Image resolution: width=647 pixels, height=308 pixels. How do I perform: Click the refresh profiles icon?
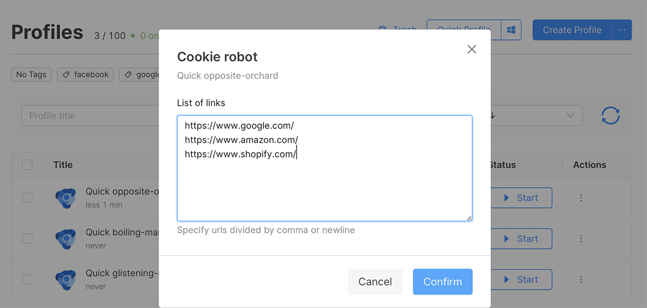point(610,115)
